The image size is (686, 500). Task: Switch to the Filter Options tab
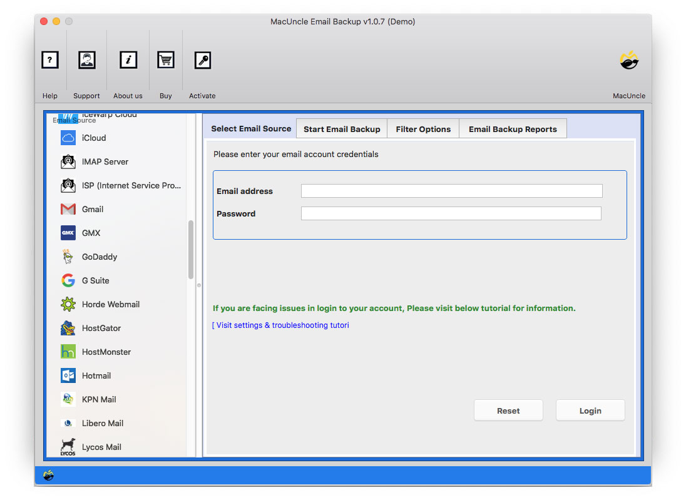click(x=423, y=129)
